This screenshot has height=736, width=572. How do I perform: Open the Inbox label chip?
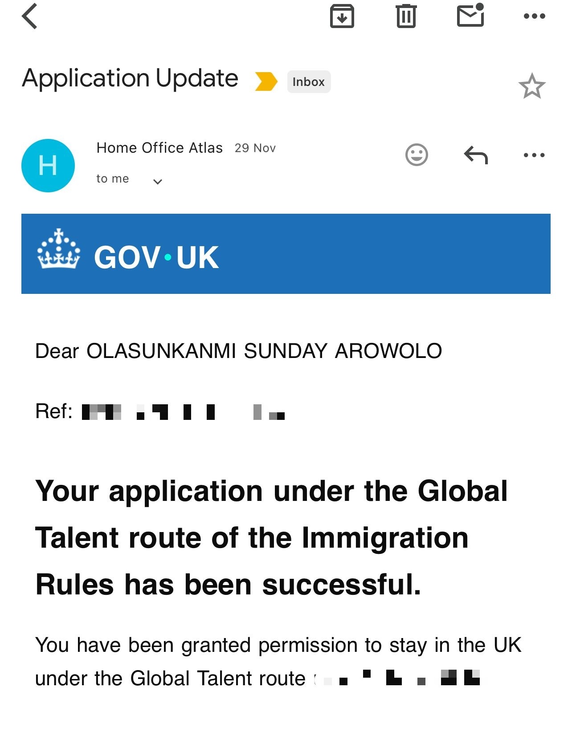tap(309, 81)
